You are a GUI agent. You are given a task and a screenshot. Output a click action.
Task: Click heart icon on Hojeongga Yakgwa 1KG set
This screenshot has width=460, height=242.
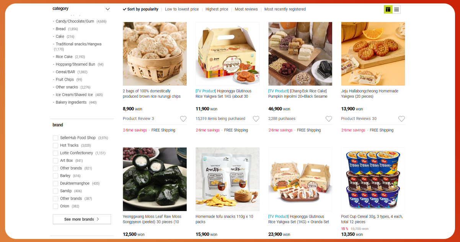[x=256, y=119]
